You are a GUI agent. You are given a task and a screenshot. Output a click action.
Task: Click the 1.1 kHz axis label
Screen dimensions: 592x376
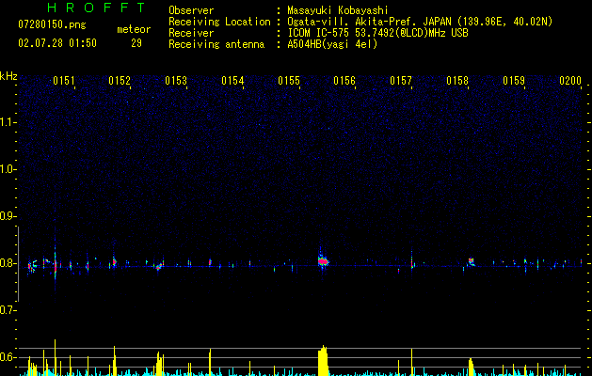point(8,122)
